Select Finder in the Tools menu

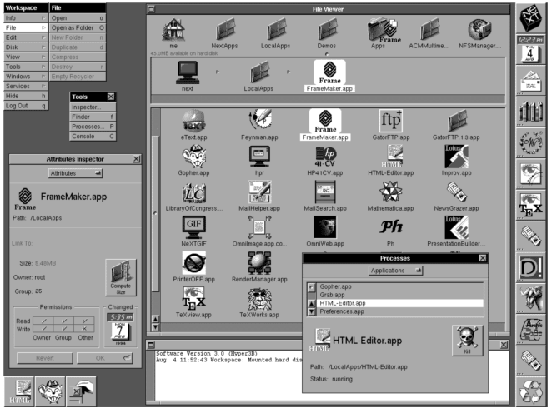pos(93,118)
